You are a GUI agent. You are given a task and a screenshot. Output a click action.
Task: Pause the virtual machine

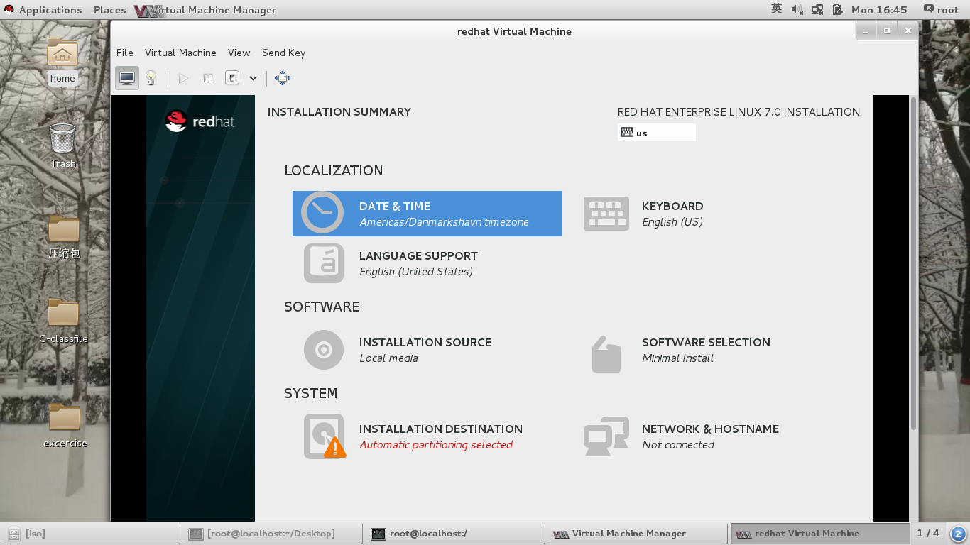208,78
